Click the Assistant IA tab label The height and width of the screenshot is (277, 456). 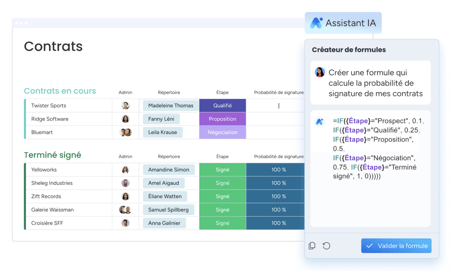coord(350,23)
